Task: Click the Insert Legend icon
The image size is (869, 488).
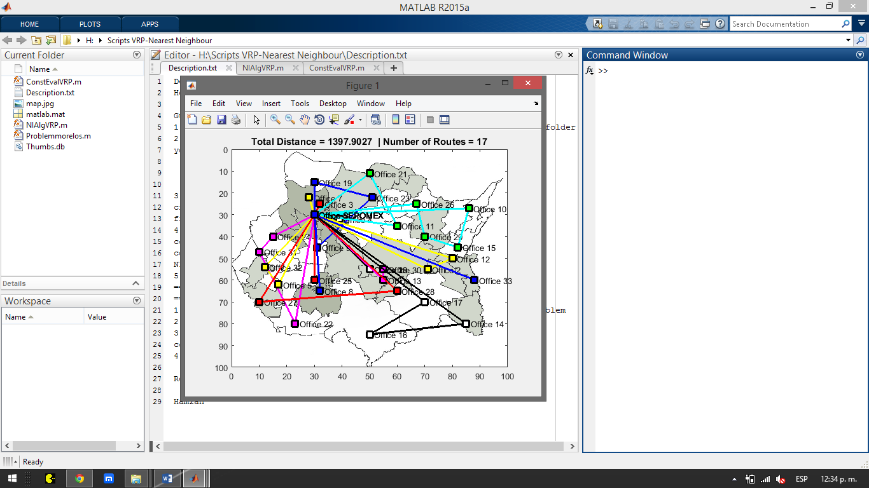Action: pyautogui.click(x=410, y=119)
